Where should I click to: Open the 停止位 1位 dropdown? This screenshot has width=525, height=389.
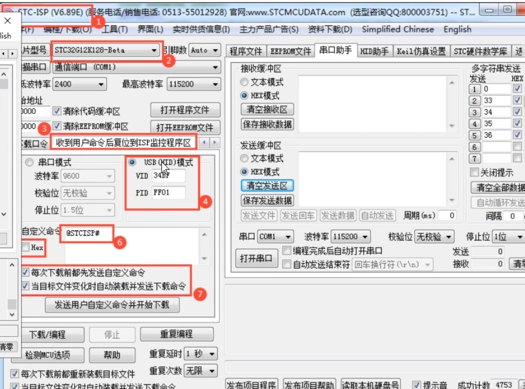click(x=508, y=237)
